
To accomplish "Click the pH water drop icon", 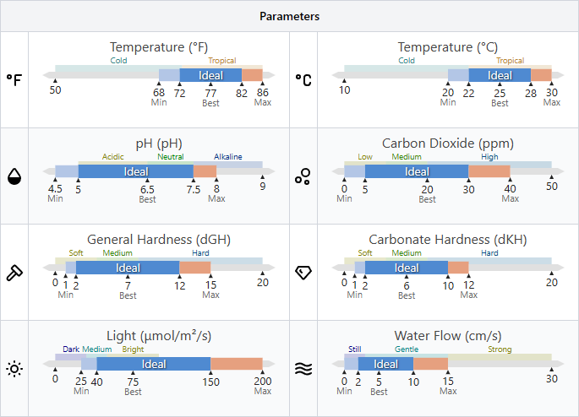I will coord(14,176).
